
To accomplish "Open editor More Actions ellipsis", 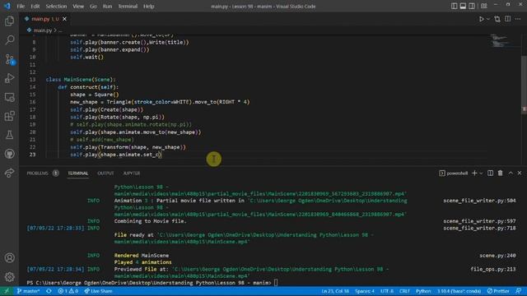I will (x=518, y=19).
